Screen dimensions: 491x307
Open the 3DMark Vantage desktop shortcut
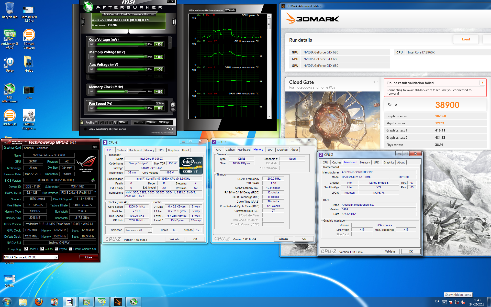29,39
